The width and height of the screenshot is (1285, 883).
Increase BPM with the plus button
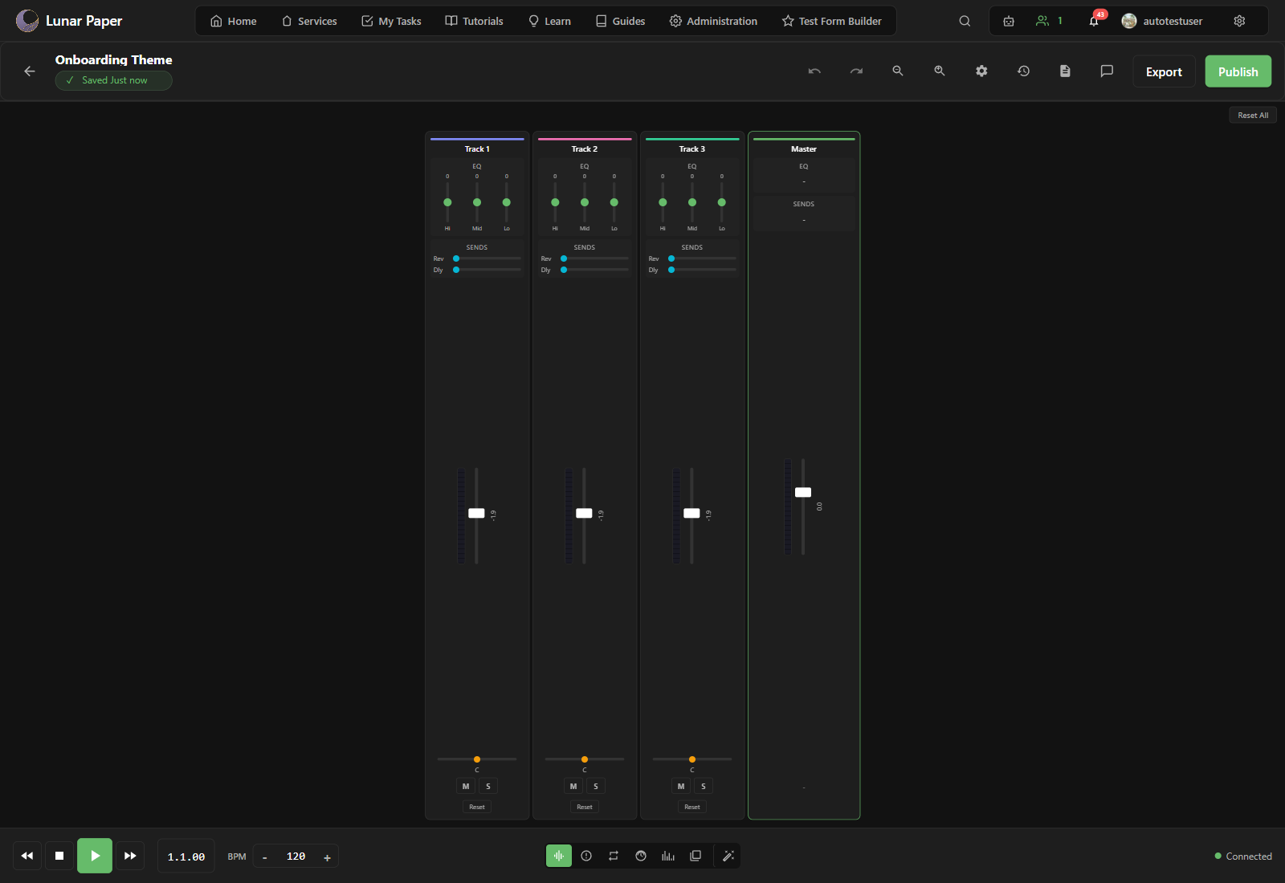click(x=327, y=857)
